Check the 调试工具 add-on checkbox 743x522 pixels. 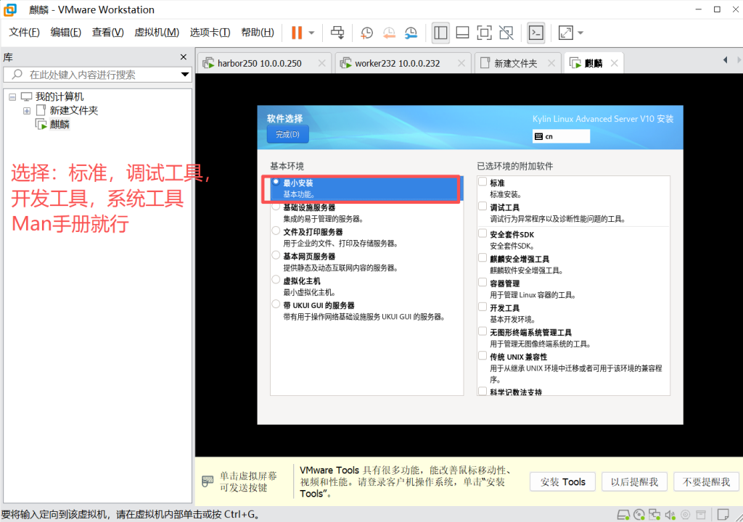pyautogui.click(x=483, y=207)
